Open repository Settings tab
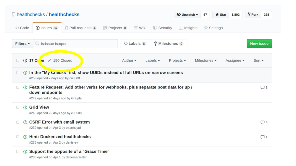 click(x=213, y=28)
